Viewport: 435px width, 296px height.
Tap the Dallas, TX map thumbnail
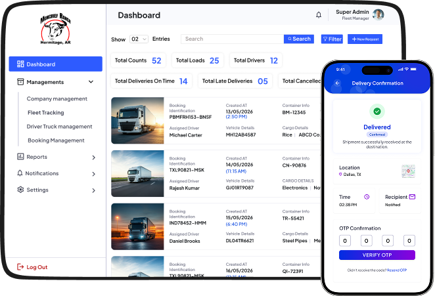(x=408, y=171)
